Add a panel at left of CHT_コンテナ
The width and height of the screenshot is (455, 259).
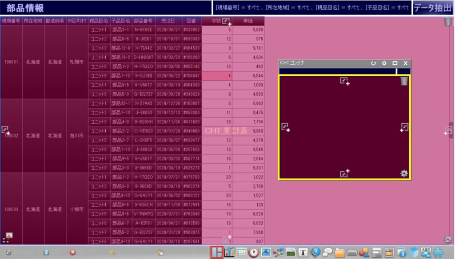(286, 127)
